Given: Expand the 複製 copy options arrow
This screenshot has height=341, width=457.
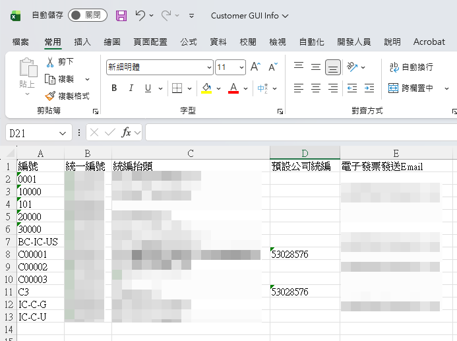Looking at the screenshot, I should click(x=87, y=79).
